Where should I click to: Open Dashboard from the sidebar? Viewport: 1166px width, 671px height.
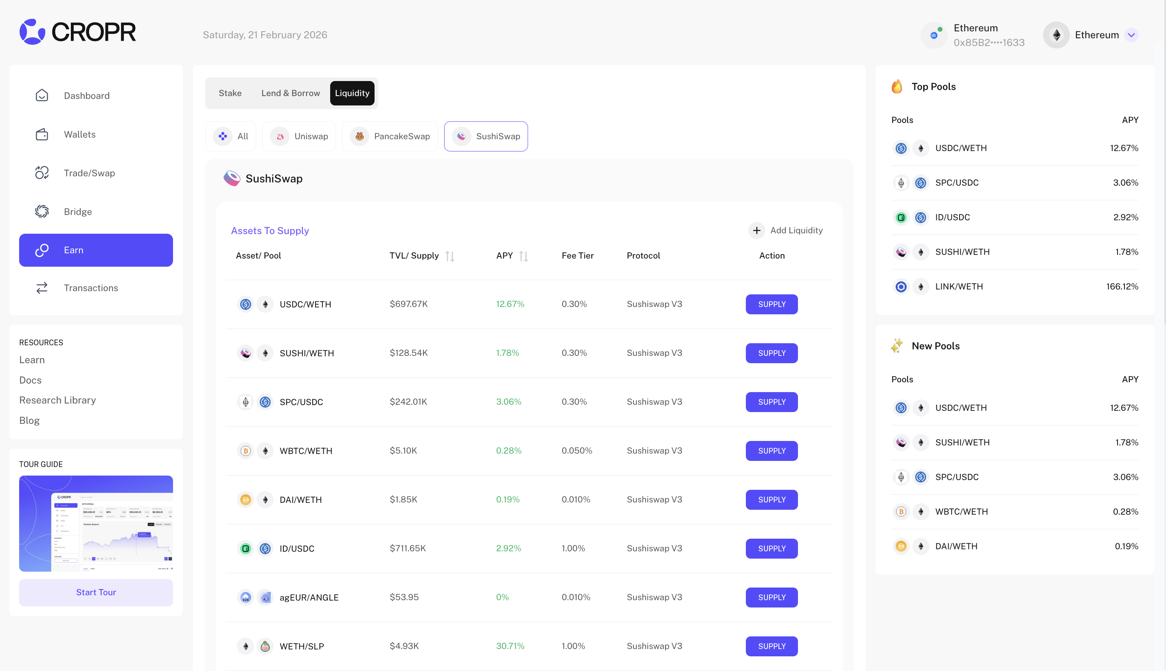pyautogui.click(x=96, y=95)
